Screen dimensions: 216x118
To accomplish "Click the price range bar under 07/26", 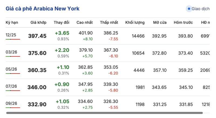I will pyautogui.click(x=13, y=90).
